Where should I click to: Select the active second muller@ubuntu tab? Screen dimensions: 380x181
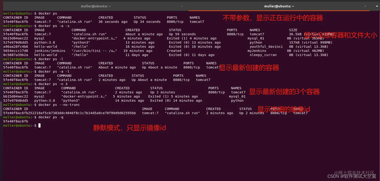click(x=279, y=6)
